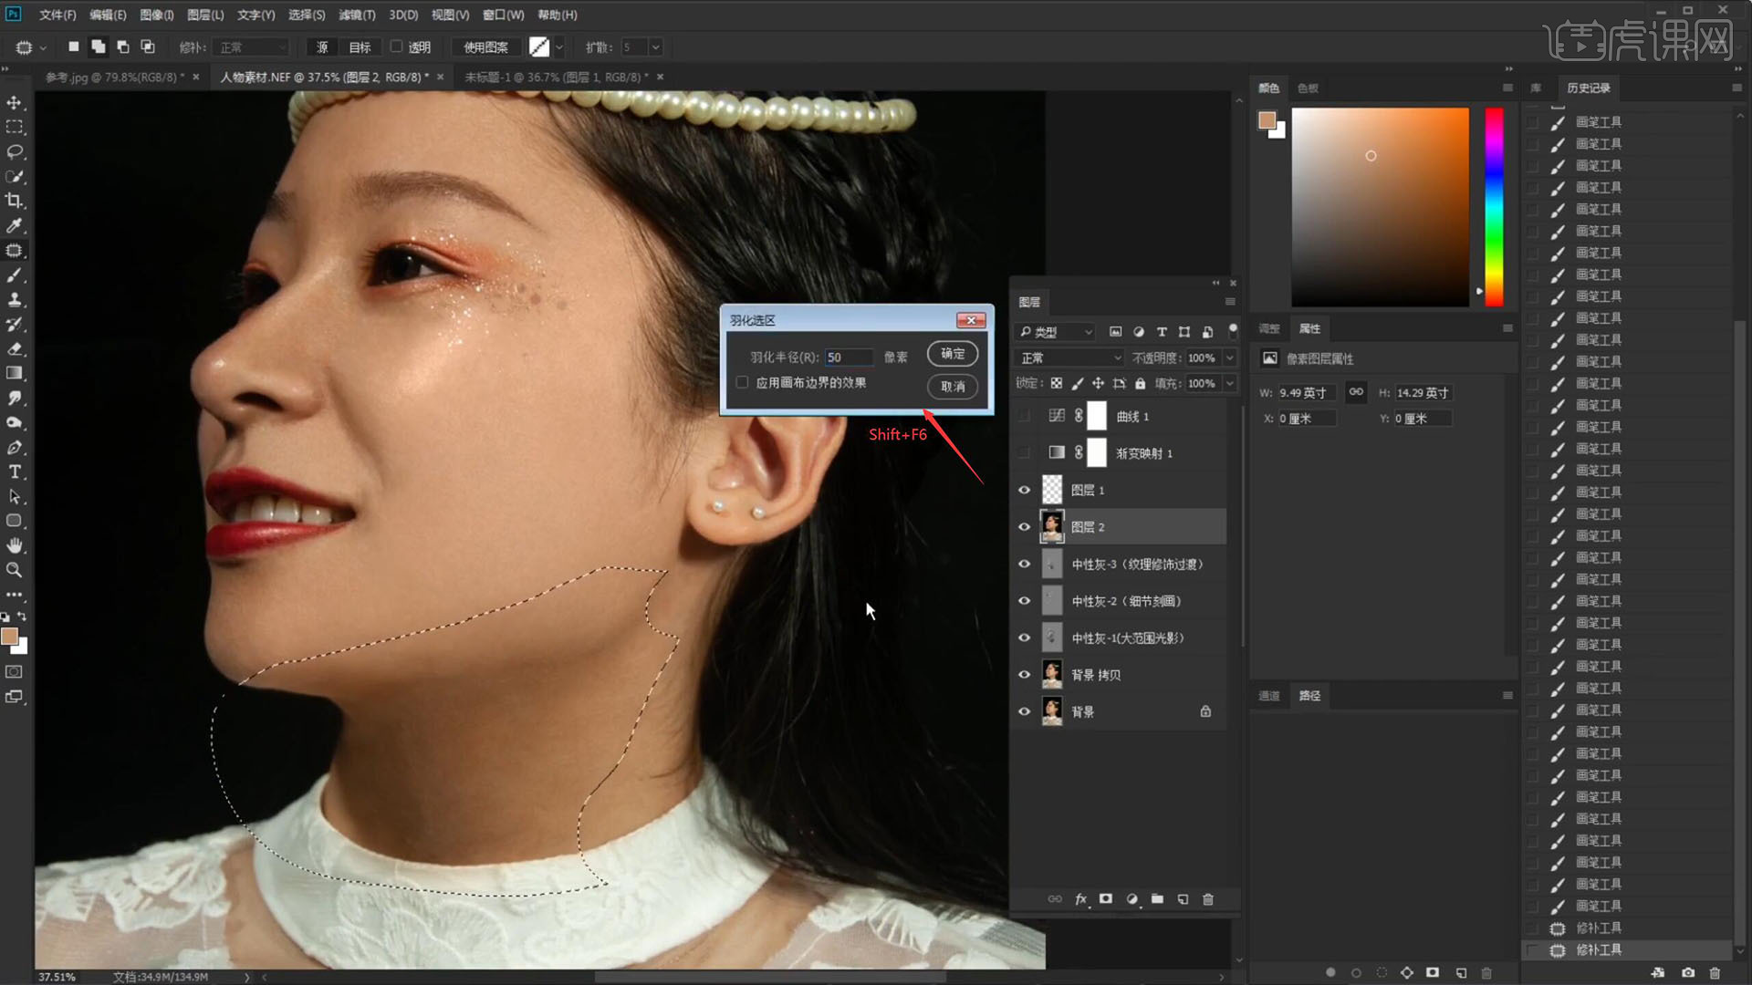Image resolution: width=1752 pixels, height=985 pixels.
Task: Switch to the 路径 paths tab
Action: click(x=1309, y=695)
